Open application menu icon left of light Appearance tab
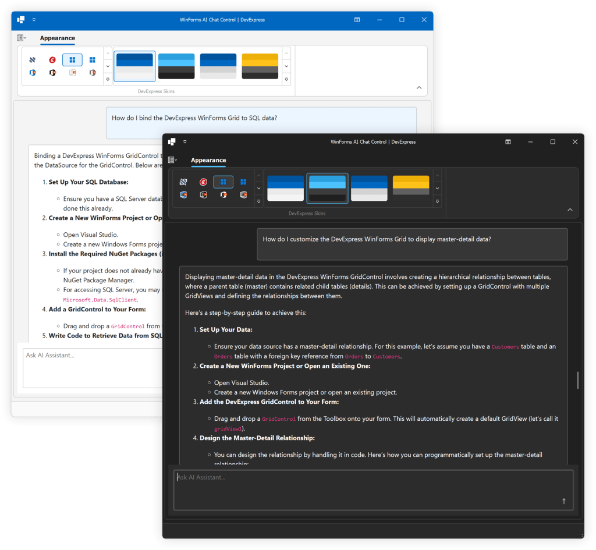This screenshot has height=550, width=596. point(22,38)
